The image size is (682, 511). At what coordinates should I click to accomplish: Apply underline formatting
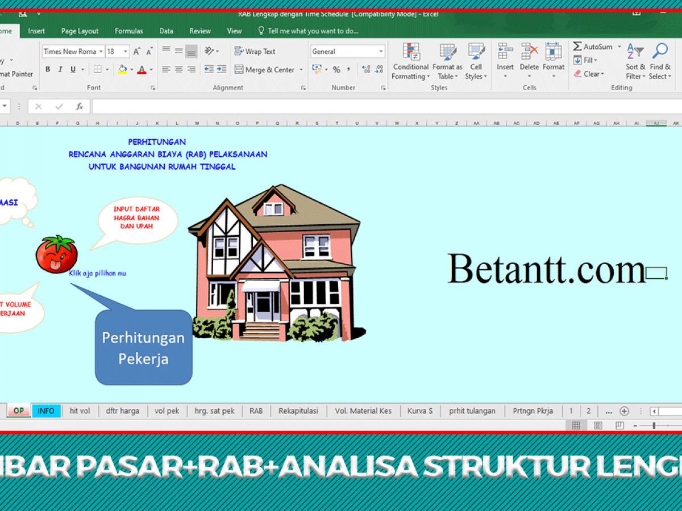[x=73, y=70]
